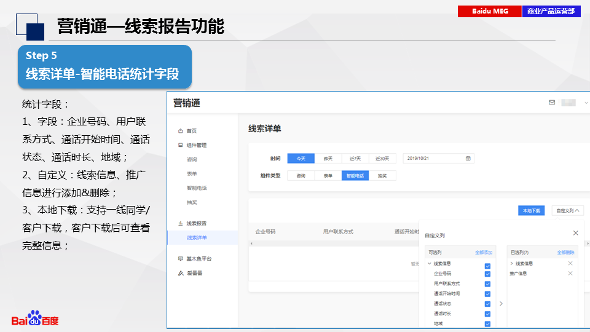
Task: Open 智能电话 under 组件管理 in sidebar
Action: coord(197,188)
